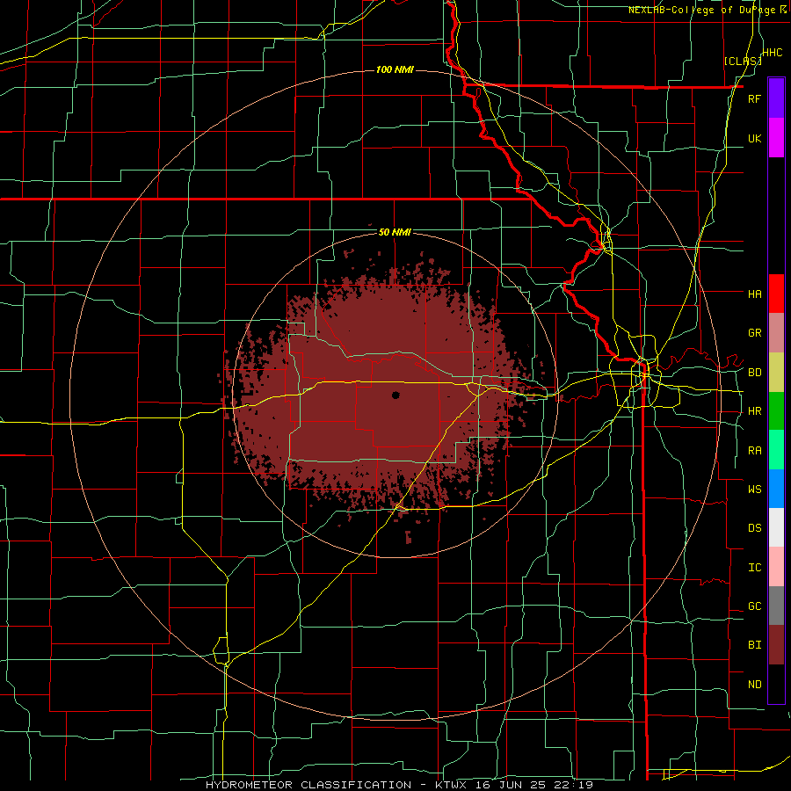Click the HHC product code label
The width and height of the screenshot is (791, 791).
(772, 53)
